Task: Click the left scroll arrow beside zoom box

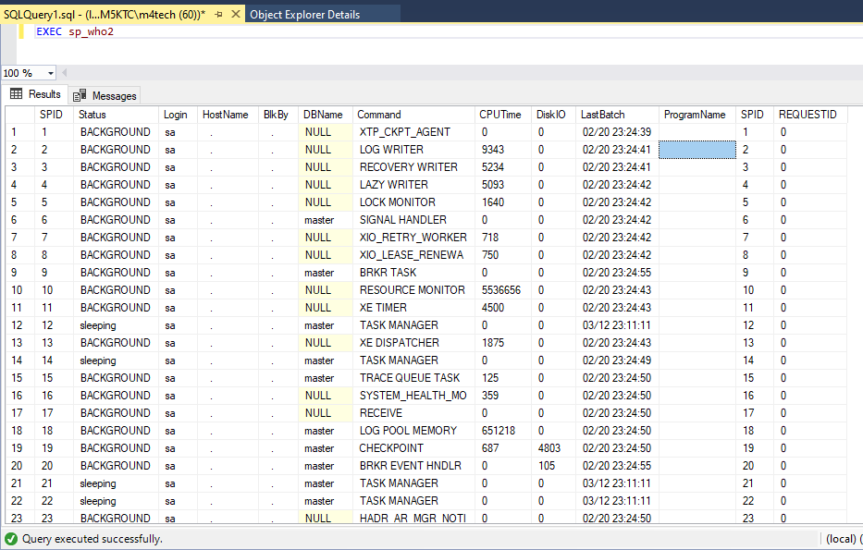Action: (x=65, y=73)
